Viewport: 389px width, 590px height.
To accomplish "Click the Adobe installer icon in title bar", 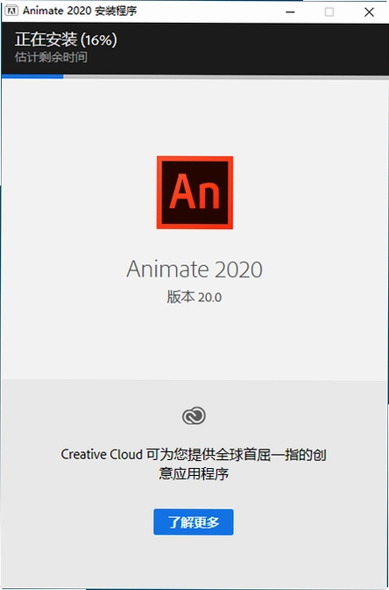I will (11, 11).
